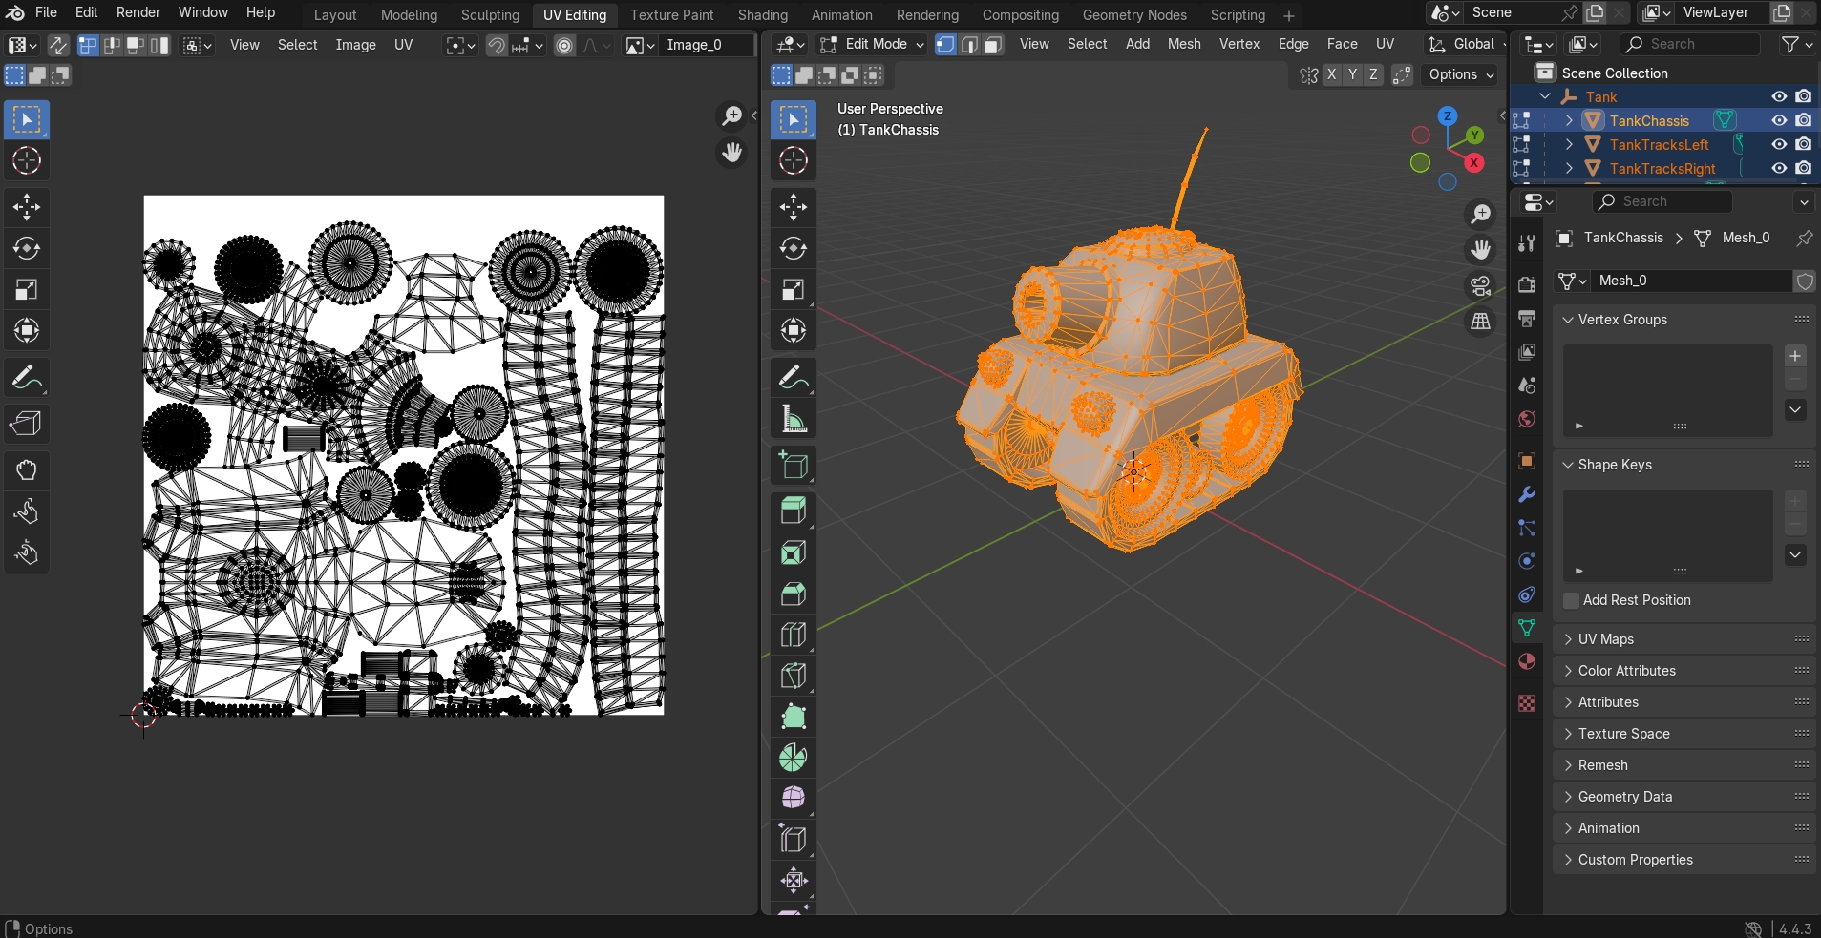Open the Edit Mode dropdown
The width and height of the screenshot is (1821, 938).
pos(873,44)
